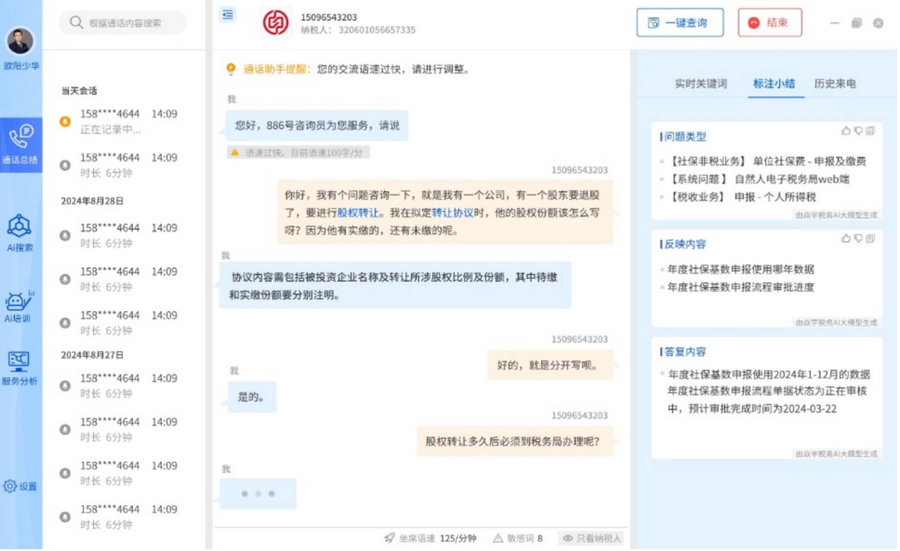The image size is (900, 551).
Task: Click the 欧阳少华 profile avatar
Action: tap(20, 41)
